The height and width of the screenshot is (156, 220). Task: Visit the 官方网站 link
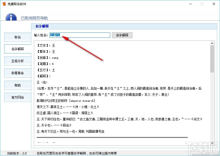[17, 97]
